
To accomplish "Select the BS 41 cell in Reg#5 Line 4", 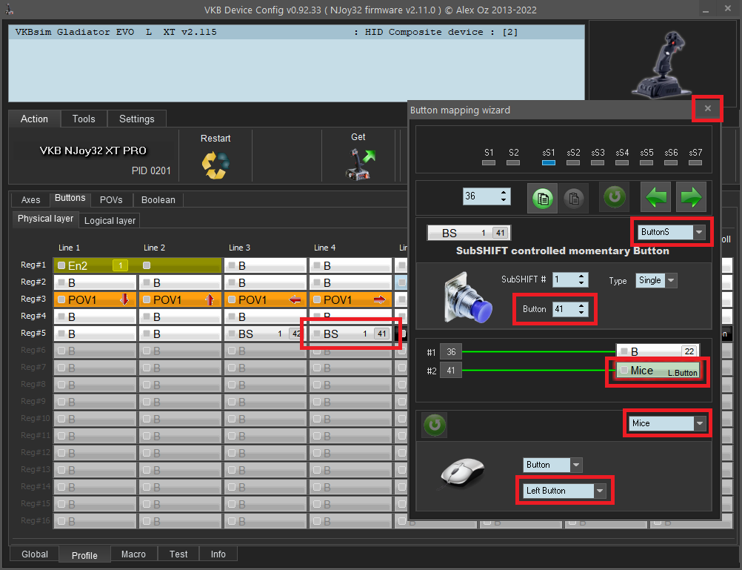I will coord(351,334).
